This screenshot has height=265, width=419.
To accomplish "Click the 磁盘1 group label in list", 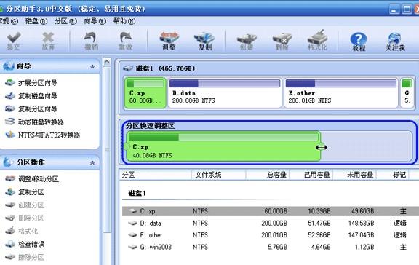I will (x=137, y=193).
